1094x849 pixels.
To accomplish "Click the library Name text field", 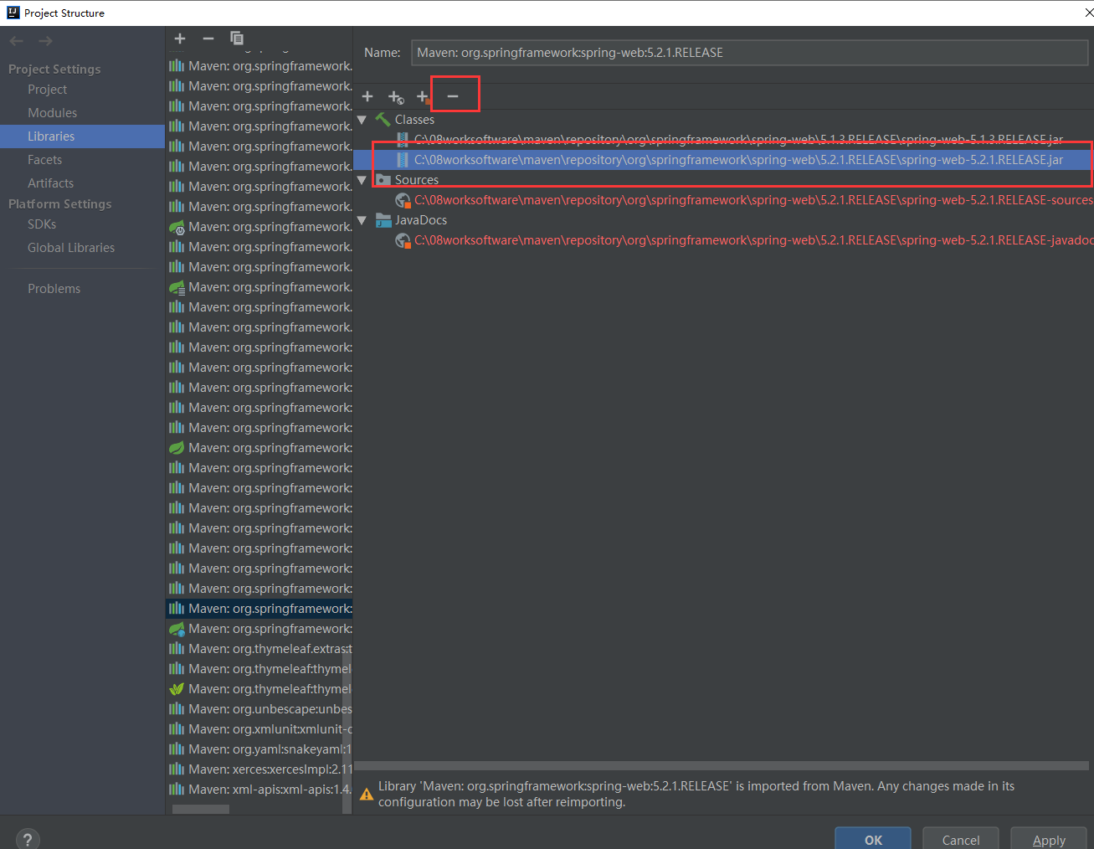I will [749, 53].
